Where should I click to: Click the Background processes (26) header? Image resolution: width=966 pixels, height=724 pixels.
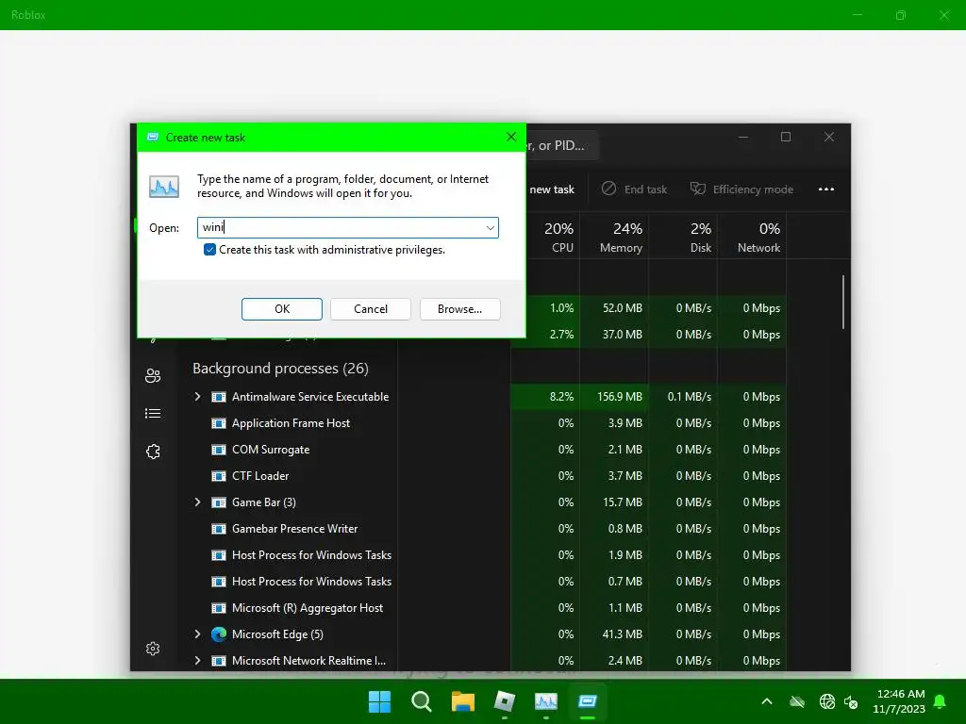(x=280, y=369)
